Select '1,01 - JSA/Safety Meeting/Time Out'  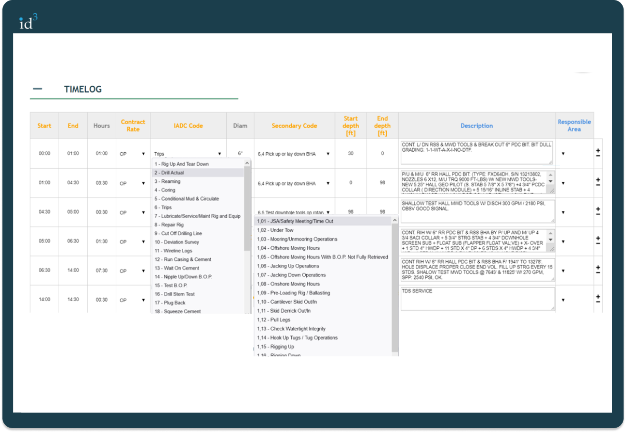[x=323, y=221]
